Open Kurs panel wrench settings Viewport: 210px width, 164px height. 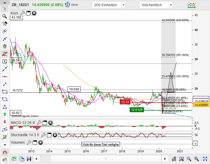[x=22, y=13]
